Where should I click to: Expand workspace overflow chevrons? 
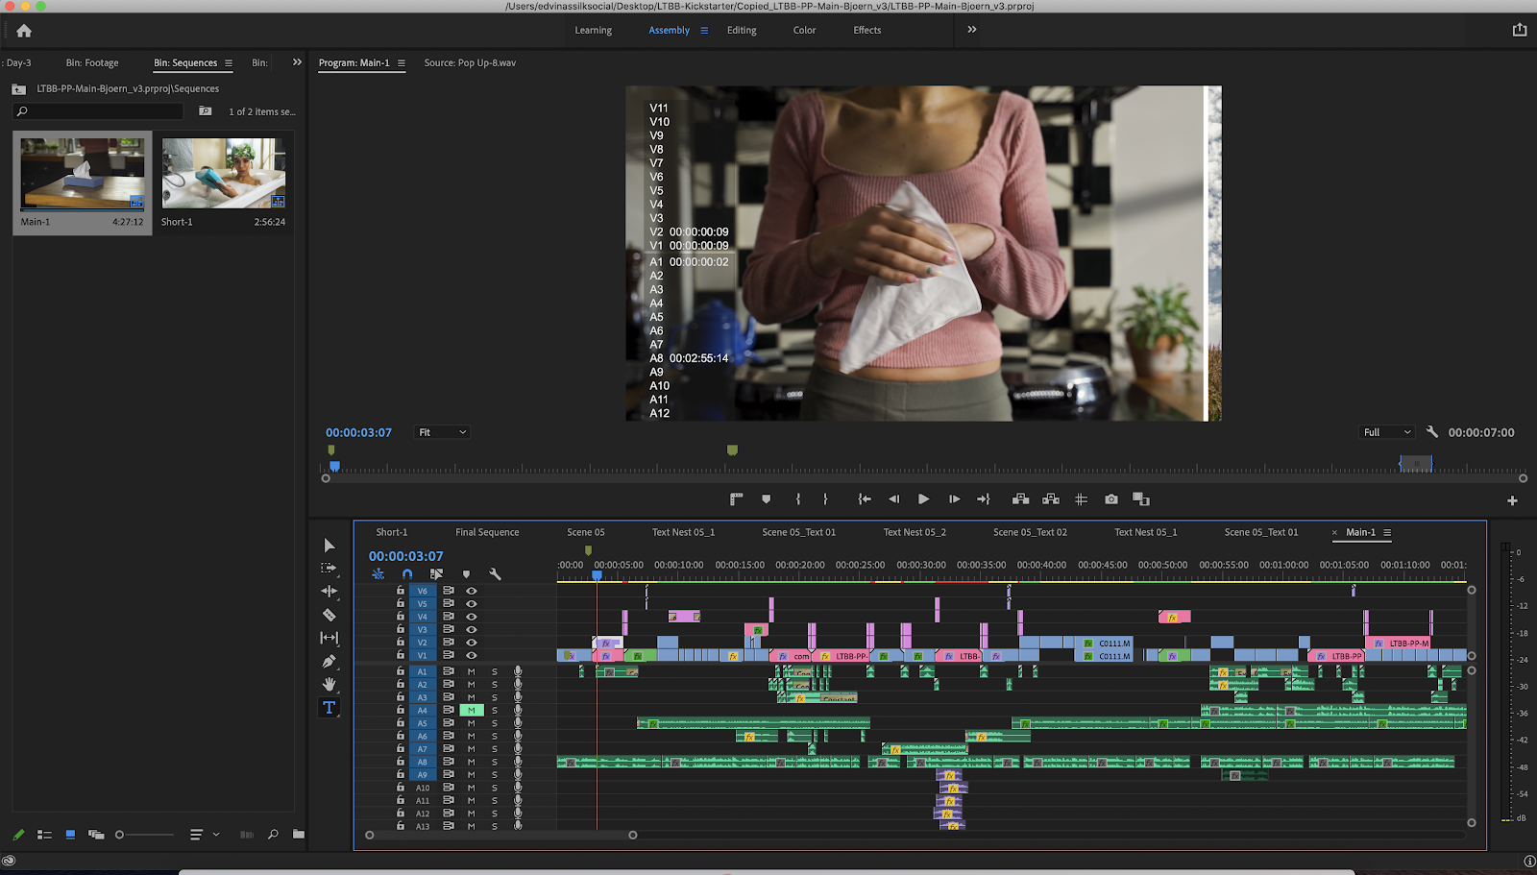pos(972,30)
